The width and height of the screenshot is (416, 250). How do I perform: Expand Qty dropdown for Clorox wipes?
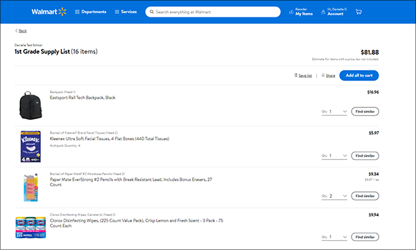[334, 237]
